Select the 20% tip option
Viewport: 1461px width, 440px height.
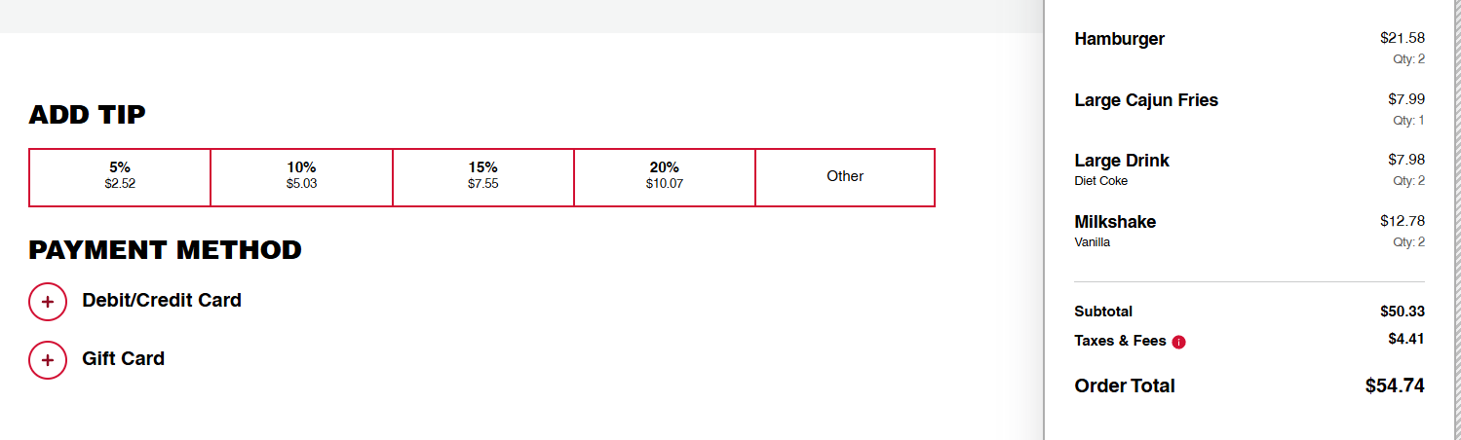pos(664,176)
